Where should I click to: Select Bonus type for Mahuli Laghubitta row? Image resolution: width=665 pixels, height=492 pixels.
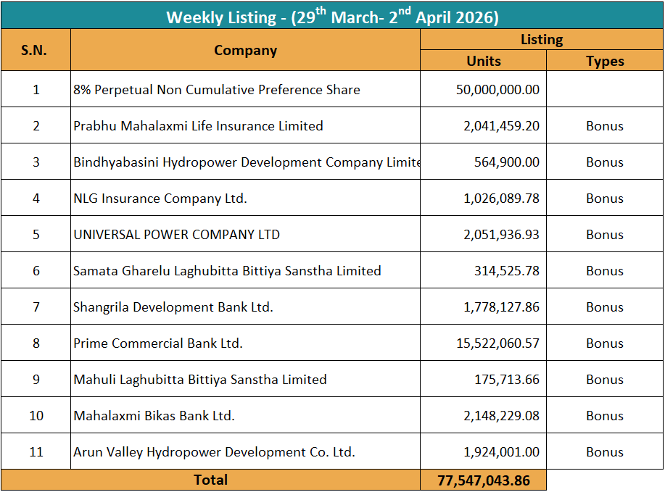[604, 380]
